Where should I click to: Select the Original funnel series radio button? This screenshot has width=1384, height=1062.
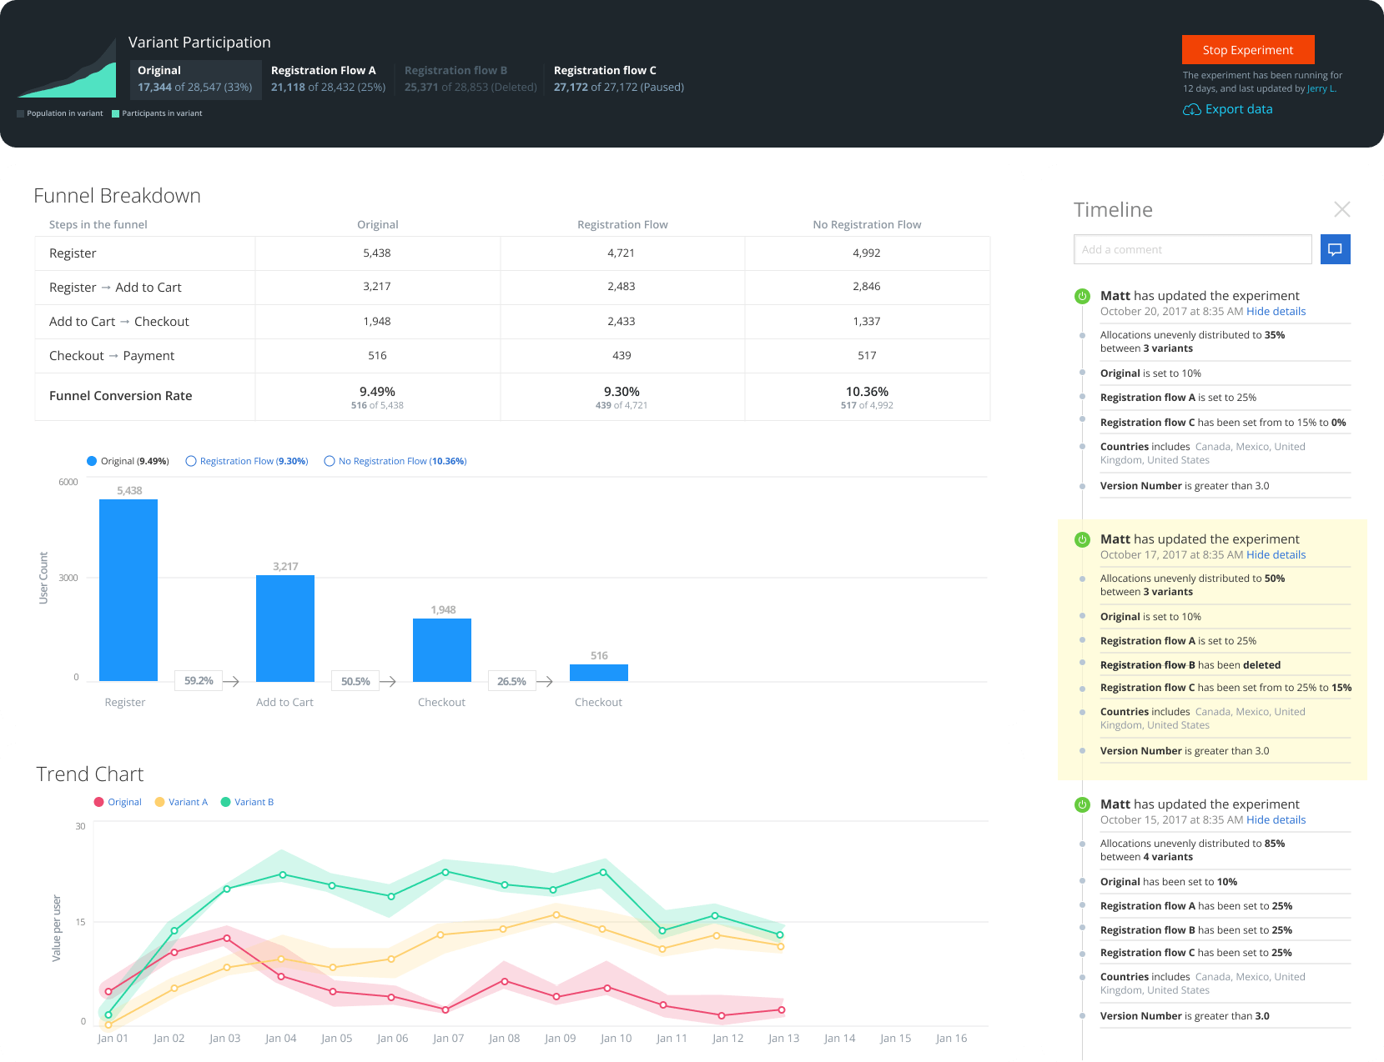pos(92,461)
